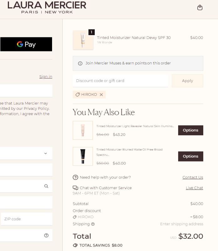Click the Need help question mark icon
218x251 pixels.
(x=75, y=177)
